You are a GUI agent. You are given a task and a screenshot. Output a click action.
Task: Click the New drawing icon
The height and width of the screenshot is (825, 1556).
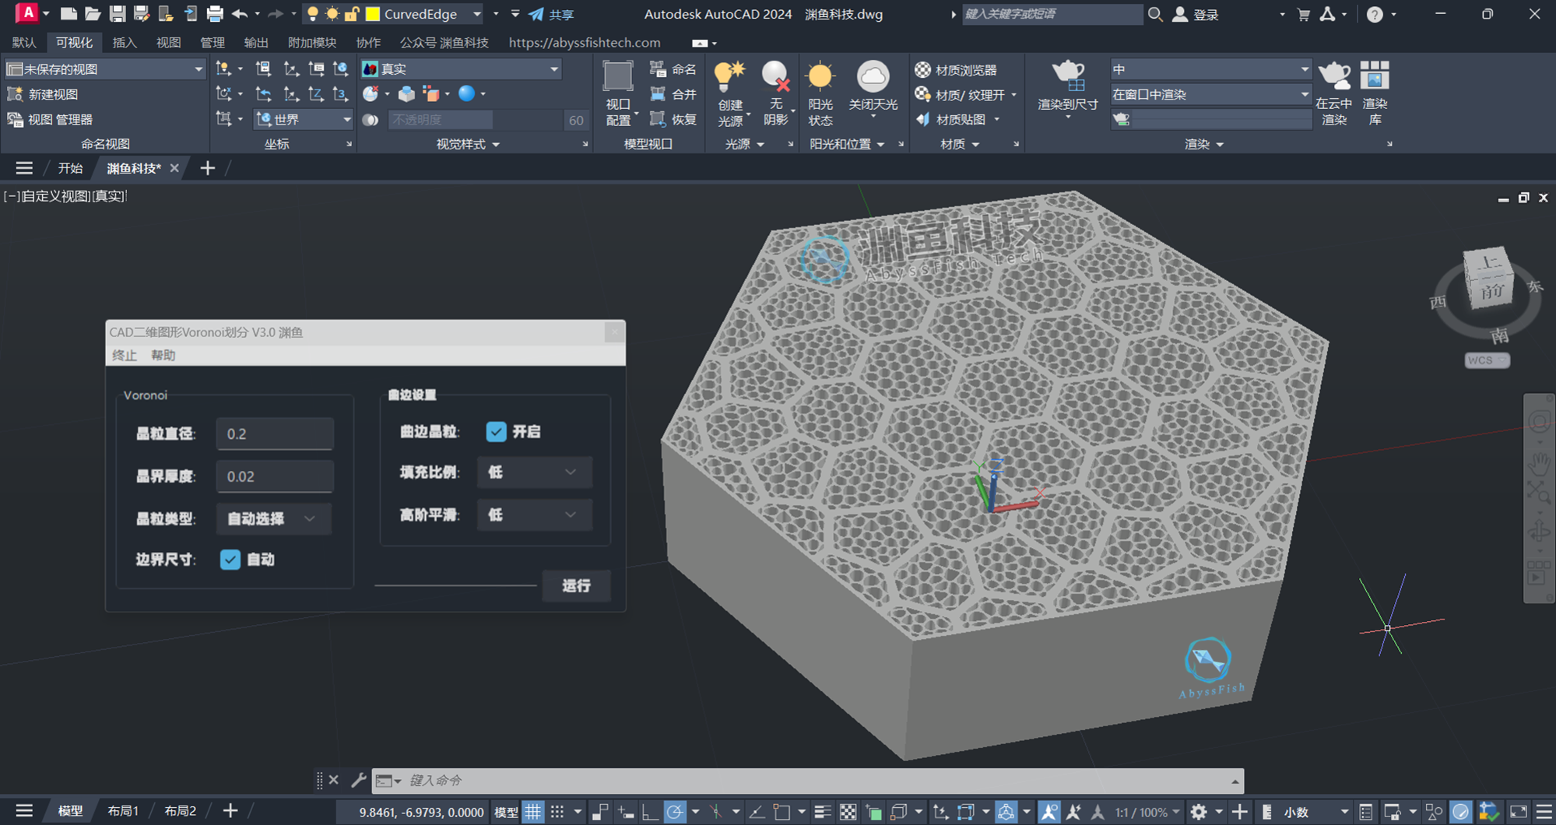click(68, 14)
